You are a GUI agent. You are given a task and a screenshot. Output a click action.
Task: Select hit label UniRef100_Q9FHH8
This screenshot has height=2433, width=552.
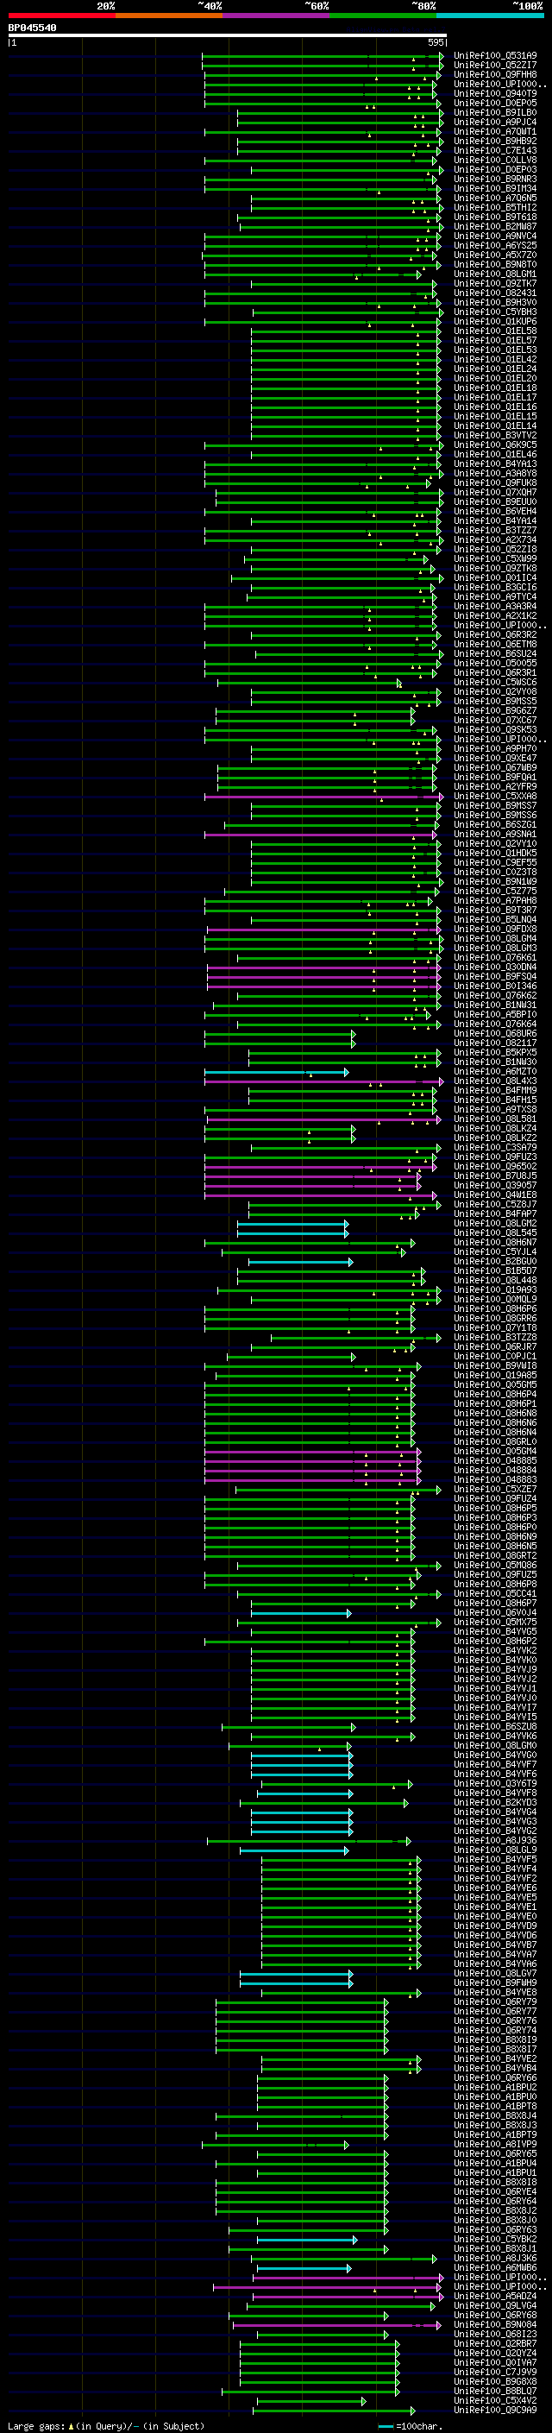pyautogui.click(x=495, y=74)
